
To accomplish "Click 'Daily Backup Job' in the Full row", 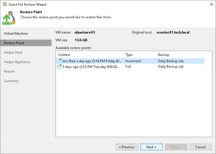I will (171, 67).
